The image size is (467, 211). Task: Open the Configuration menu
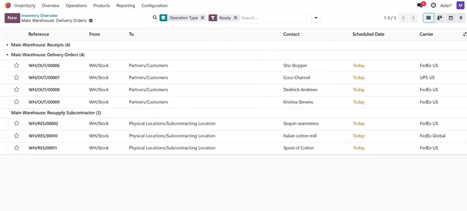155,6
